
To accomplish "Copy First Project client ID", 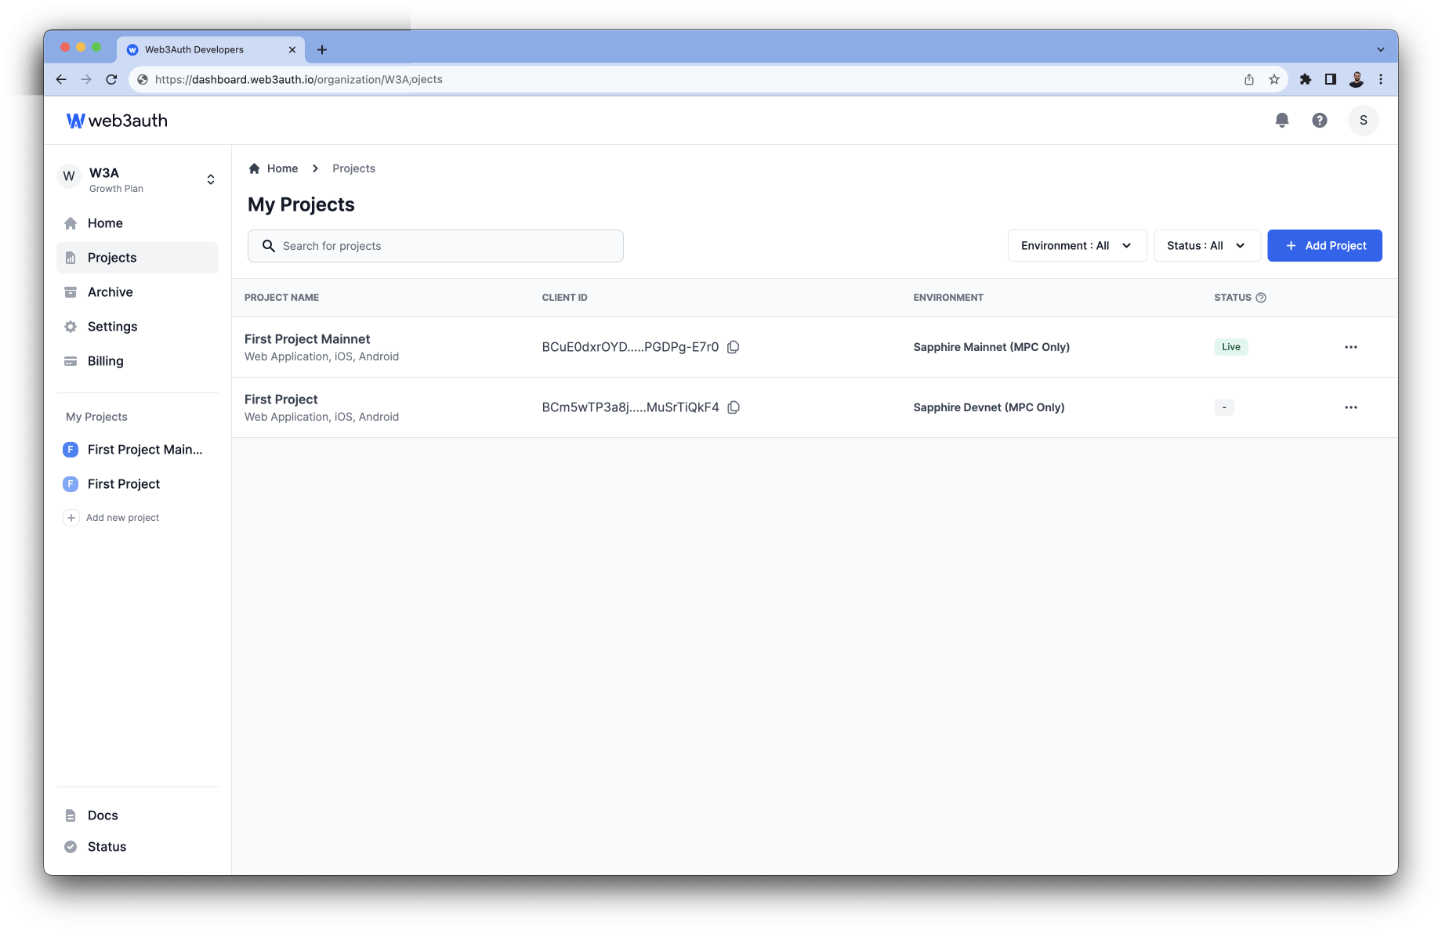I will coord(734,407).
